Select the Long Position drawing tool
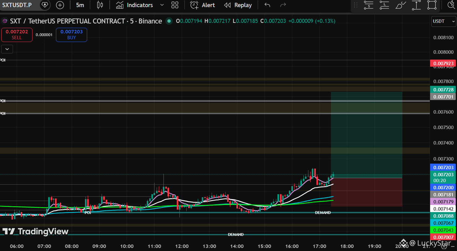The width and height of the screenshot is (457, 251). pos(384,5)
